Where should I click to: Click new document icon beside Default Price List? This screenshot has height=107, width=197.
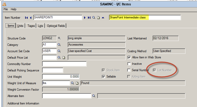[x=64, y=58]
